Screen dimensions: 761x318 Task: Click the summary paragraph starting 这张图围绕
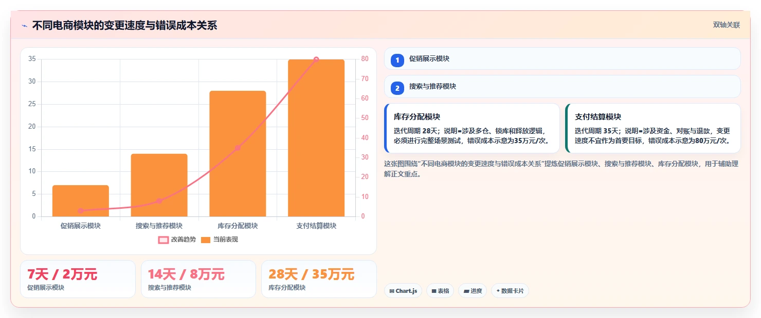pyautogui.click(x=561, y=169)
